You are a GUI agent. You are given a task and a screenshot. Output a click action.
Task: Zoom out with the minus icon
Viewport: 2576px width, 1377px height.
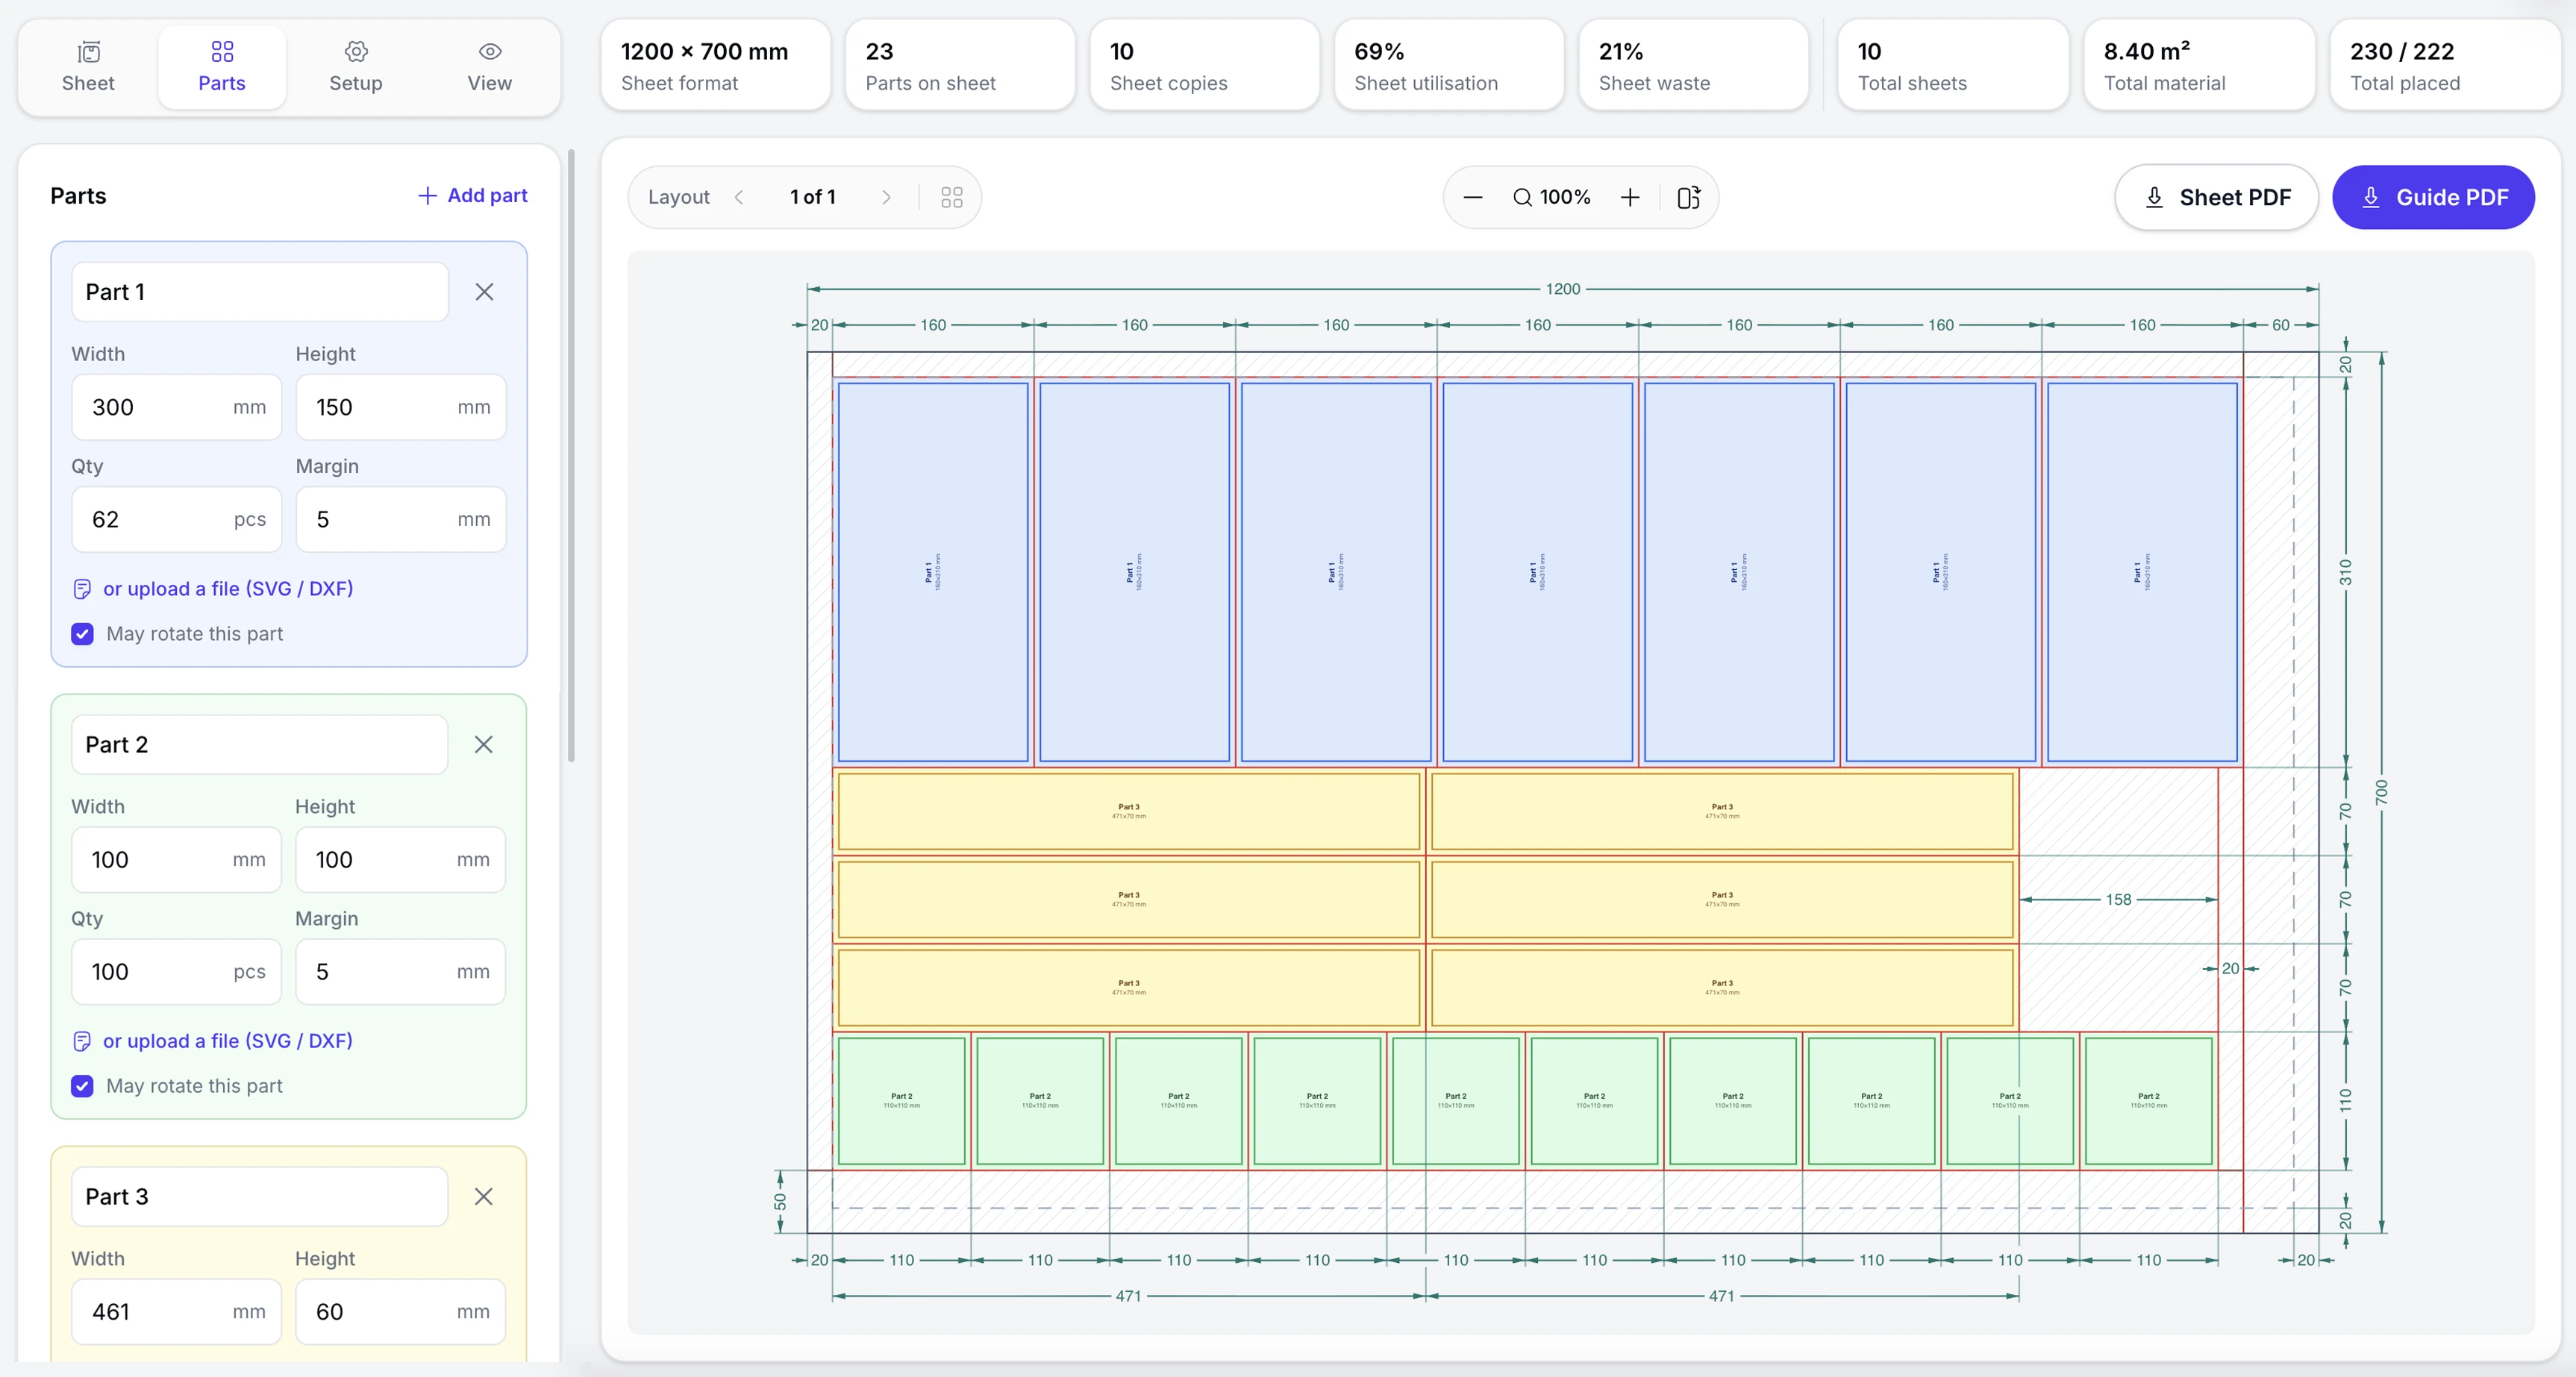1472,197
